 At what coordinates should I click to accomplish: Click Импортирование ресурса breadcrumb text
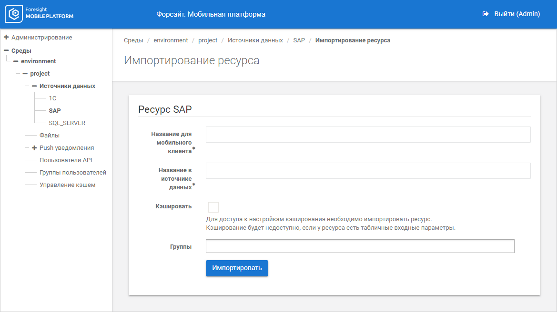[x=353, y=40]
